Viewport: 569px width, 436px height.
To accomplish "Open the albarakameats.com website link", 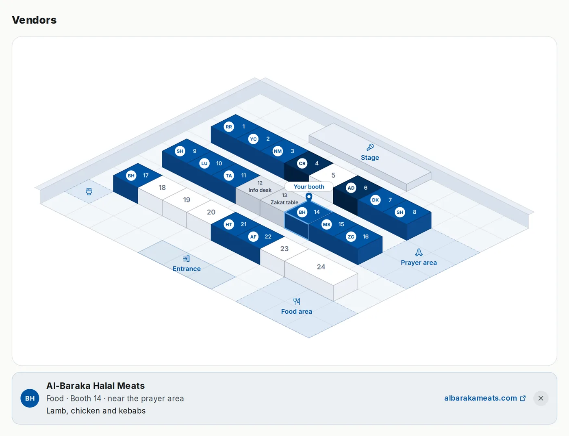I will 484,398.
